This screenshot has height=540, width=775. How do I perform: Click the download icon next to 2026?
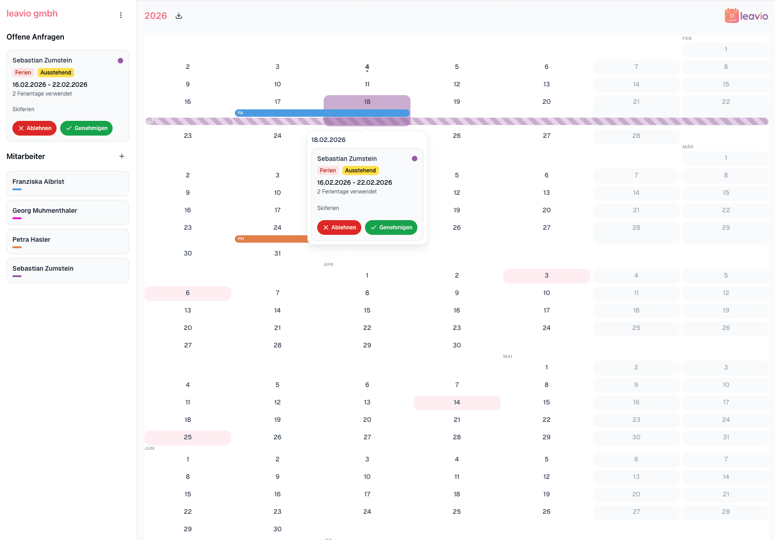tap(179, 16)
